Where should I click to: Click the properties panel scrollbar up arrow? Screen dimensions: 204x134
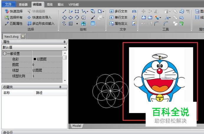[x=65, y=53]
